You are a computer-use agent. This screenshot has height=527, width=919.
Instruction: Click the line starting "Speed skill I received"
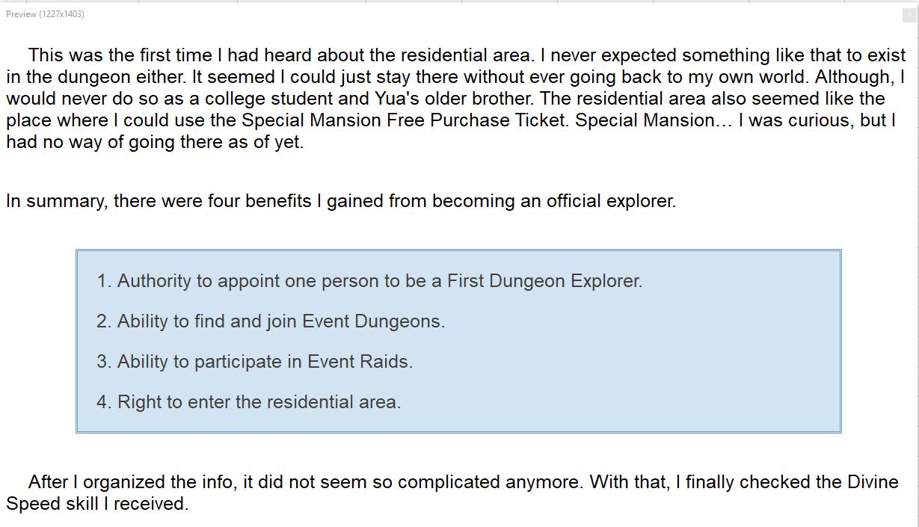tap(97, 504)
